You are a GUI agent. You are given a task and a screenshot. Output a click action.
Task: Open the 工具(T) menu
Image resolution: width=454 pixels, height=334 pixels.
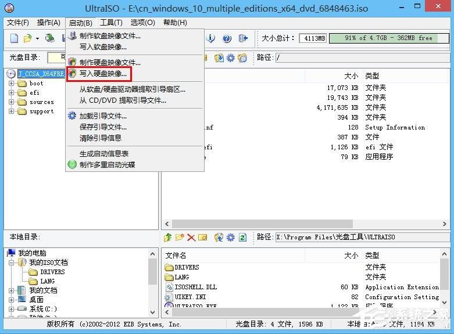[x=111, y=23]
